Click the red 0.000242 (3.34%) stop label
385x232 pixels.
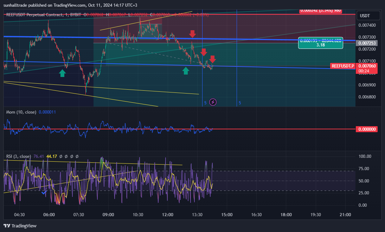320,11
